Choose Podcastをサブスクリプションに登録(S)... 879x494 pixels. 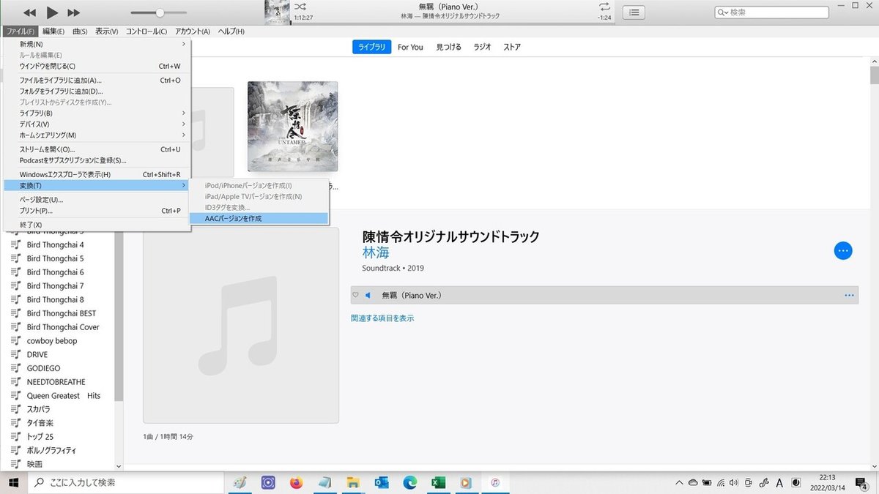97,160
